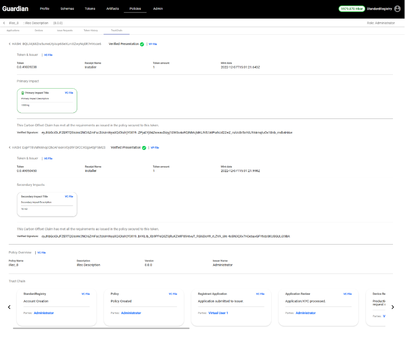Image resolution: width=405 pixels, height=343 pixels.
Task: Click the Guardian logo
Action: [x=15, y=8]
